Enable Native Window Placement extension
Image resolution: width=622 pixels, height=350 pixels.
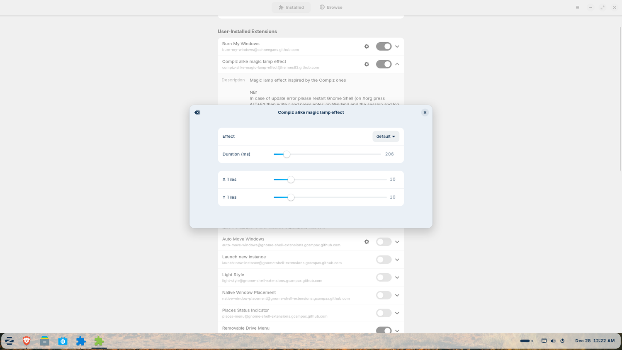384,295
